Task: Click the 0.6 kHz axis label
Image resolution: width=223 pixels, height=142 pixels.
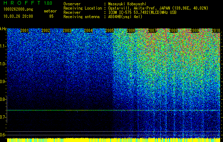Action: tap(3, 135)
